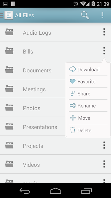Tap the Move arrows icon
Image resolution: width=111 pixels, height=198 pixels.
coord(73,118)
